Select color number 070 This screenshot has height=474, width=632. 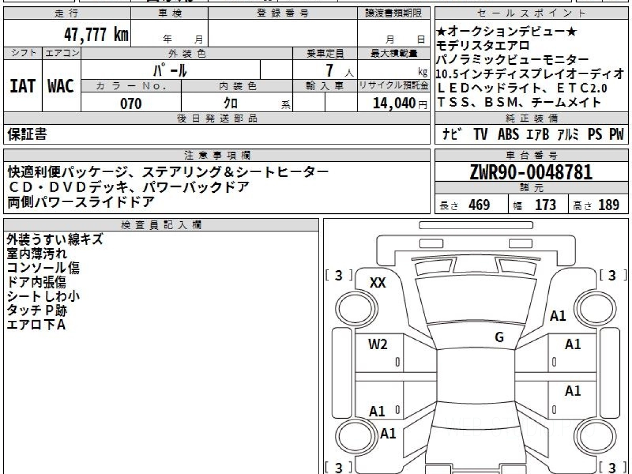tap(131, 103)
